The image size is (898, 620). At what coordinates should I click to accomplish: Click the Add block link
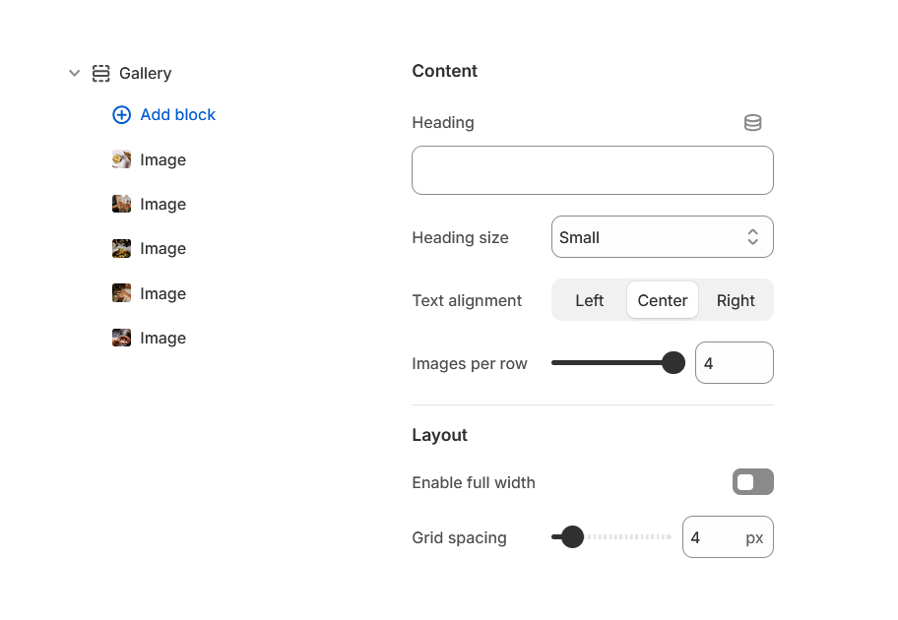(177, 114)
